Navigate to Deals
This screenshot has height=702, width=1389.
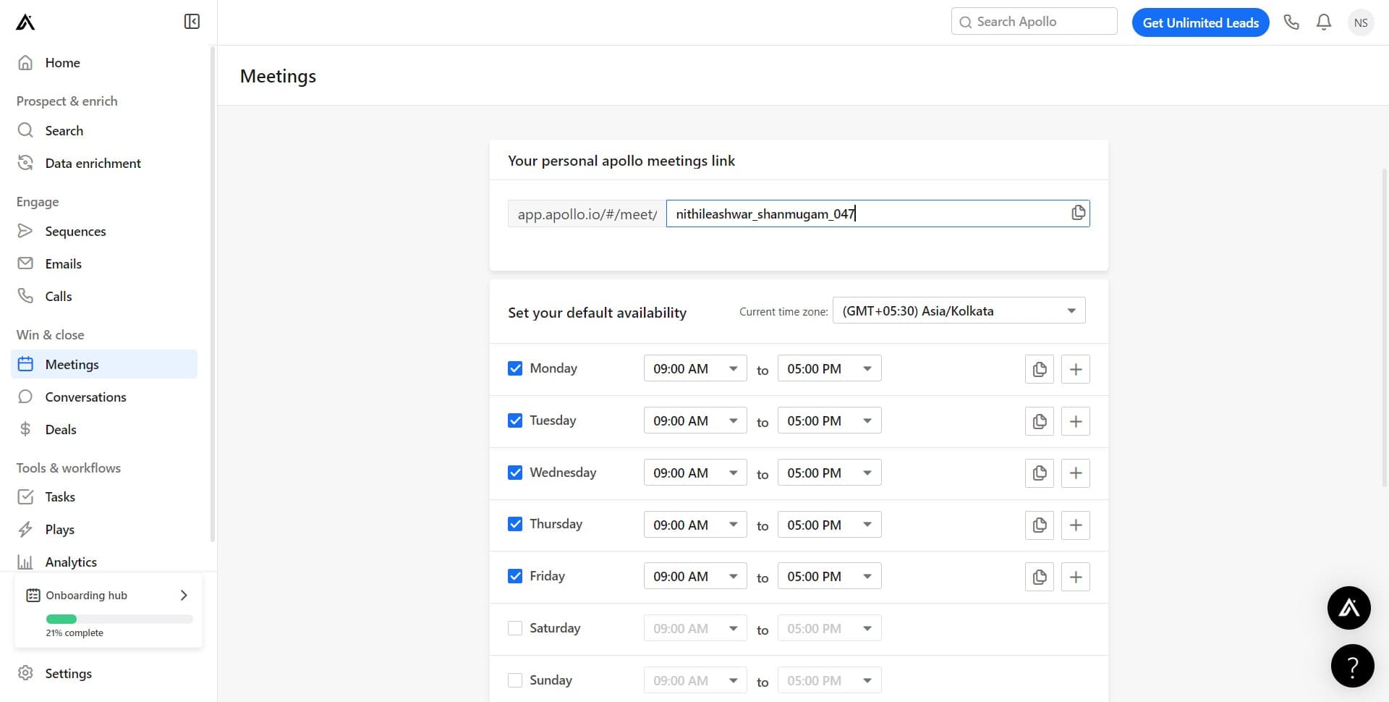(104, 429)
